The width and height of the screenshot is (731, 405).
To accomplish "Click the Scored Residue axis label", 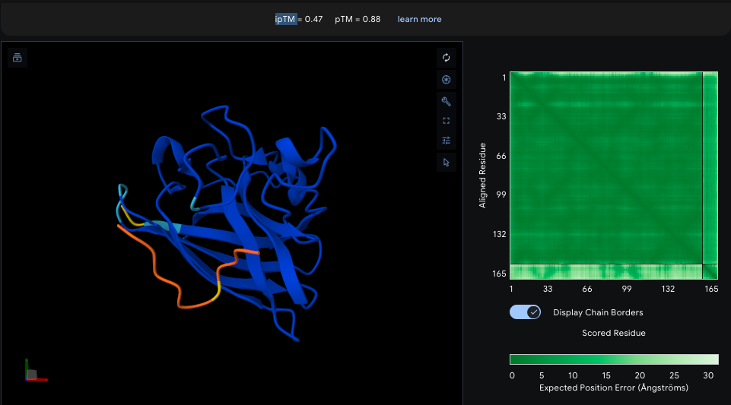I will point(614,333).
